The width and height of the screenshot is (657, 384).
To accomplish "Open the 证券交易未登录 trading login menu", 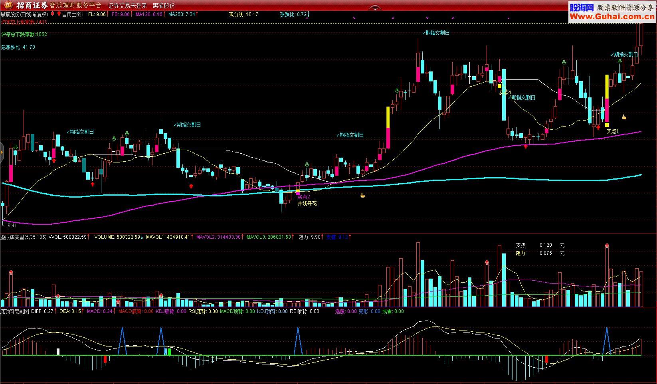I will [127, 6].
